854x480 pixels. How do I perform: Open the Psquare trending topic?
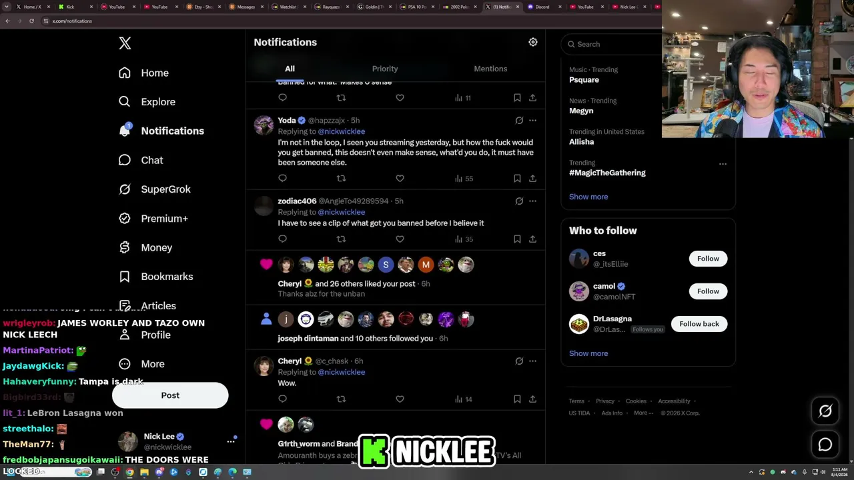click(584, 80)
